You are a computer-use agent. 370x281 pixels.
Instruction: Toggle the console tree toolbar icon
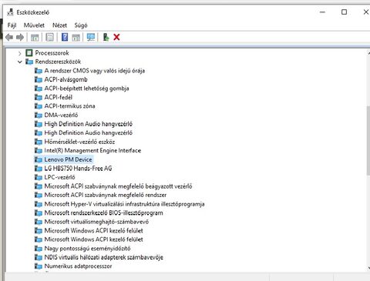35,38
